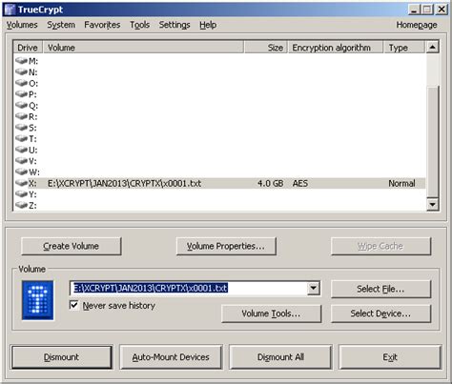
Task: Click the AES encryption cell
Action: point(300,183)
